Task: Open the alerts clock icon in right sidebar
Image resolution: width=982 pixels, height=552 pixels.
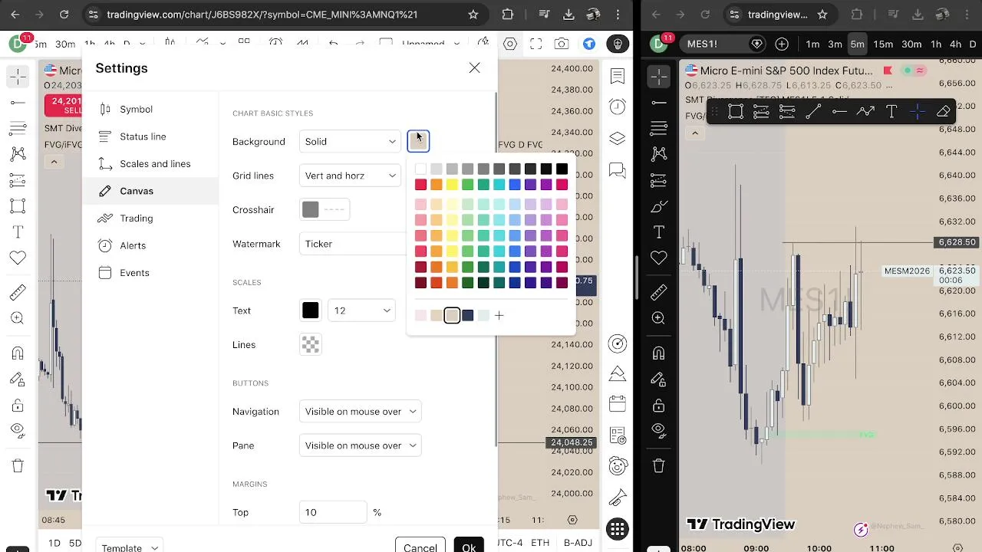Action: 618,107
